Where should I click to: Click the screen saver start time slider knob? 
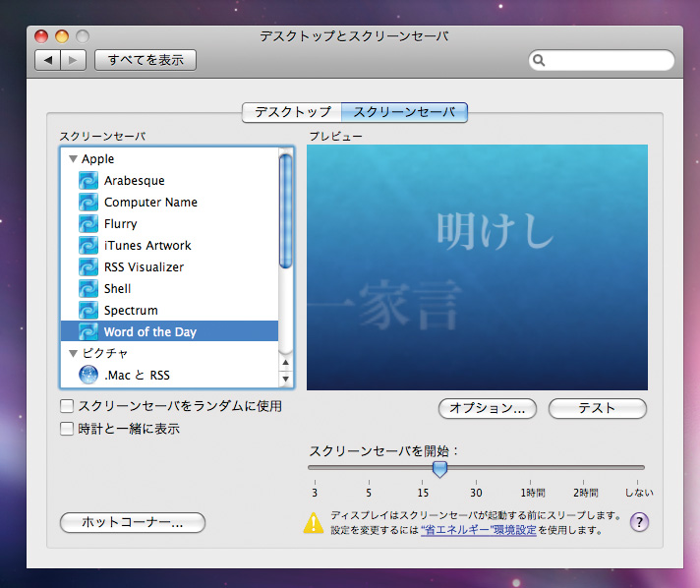[x=439, y=469]
